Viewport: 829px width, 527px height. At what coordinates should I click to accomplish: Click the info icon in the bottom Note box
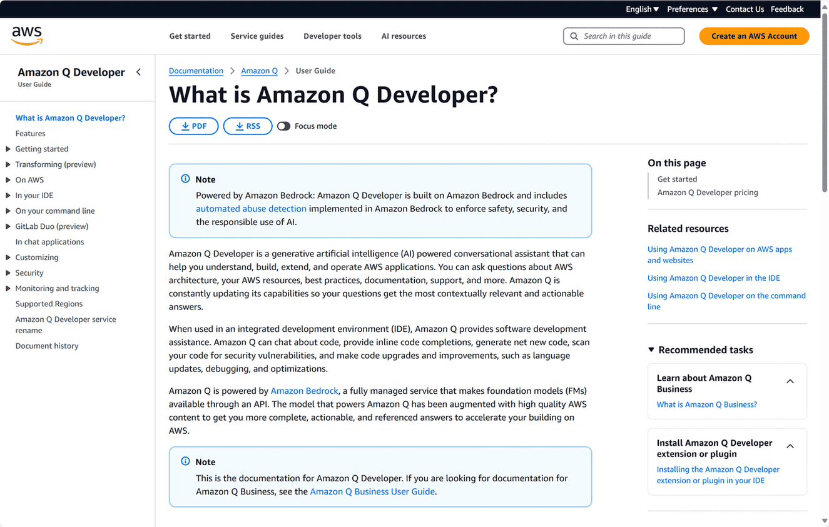click(x=185, y=461)
